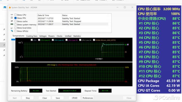Click the Save button
Viewport: 182px width, 102px height.
58,98
